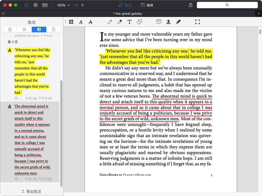The width and height of the screenshot is (262, 196).
Task: Click the search field in the toolbar
Action: coord(227,5)
